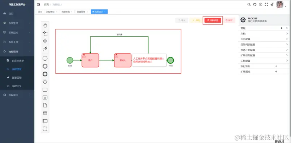
Task: Open the GitHub source link icon
Action: pyautogui.click(x=255, y=4)
